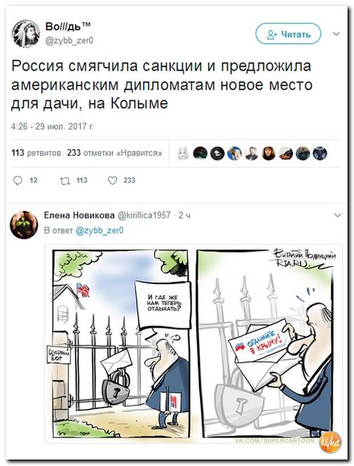Click the Nyka orange logo badge
The image size is (354, 466).
tap(331, 443)
